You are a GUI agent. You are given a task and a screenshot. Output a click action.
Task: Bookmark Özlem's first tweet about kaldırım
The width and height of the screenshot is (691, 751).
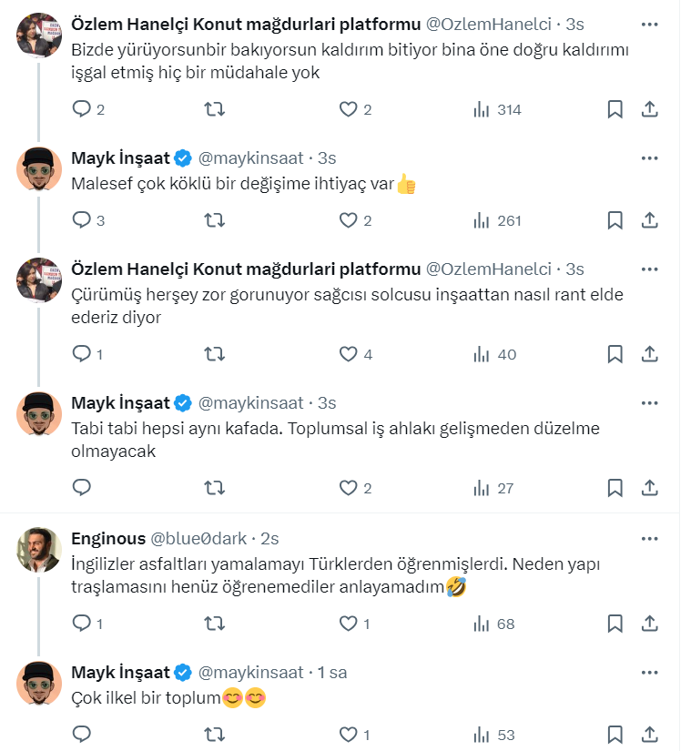(615, 109)
